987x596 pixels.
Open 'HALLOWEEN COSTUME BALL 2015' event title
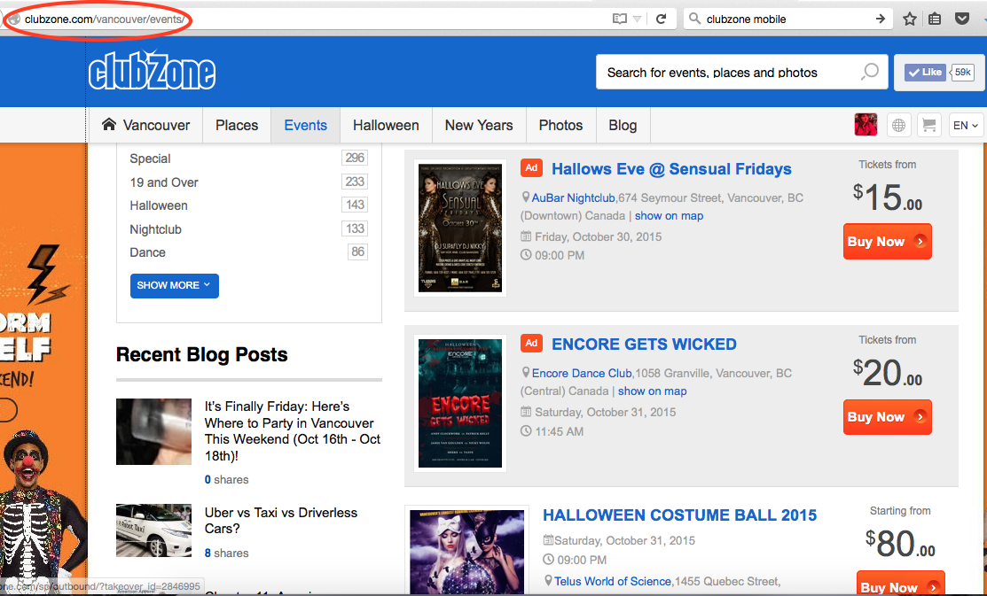pos(680,515)
